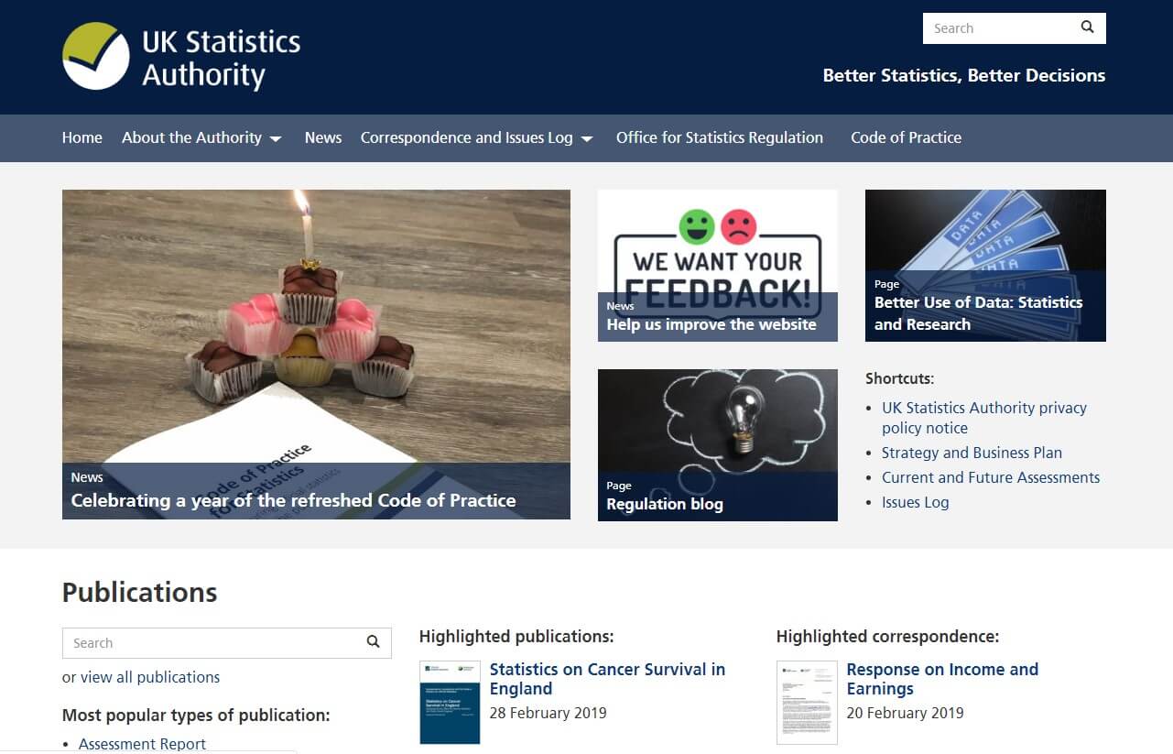Expand the About the Authority dropdown arrow
Viewport: 1173px width, 754px height.
pos(276,139)
